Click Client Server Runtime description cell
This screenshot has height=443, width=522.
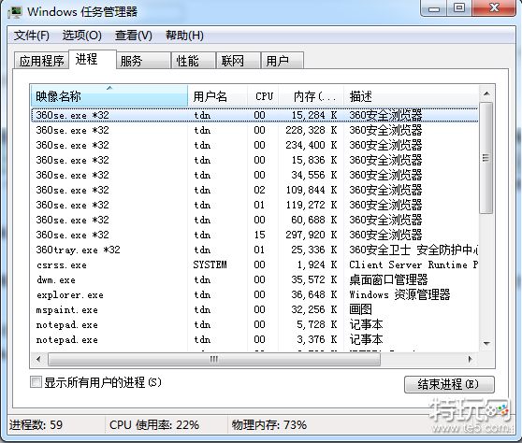pos(413,264)
